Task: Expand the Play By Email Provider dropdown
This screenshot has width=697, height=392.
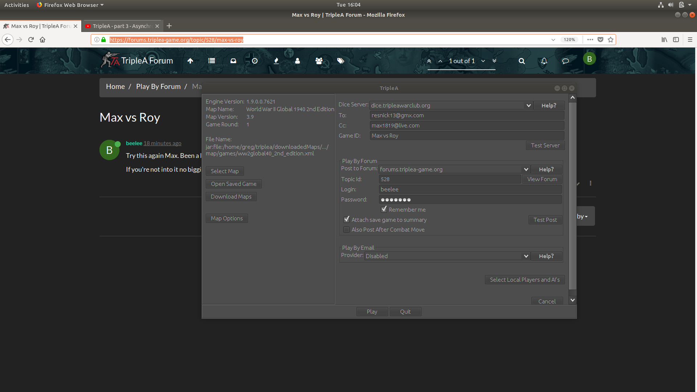Action: click(x=526, y=256)
